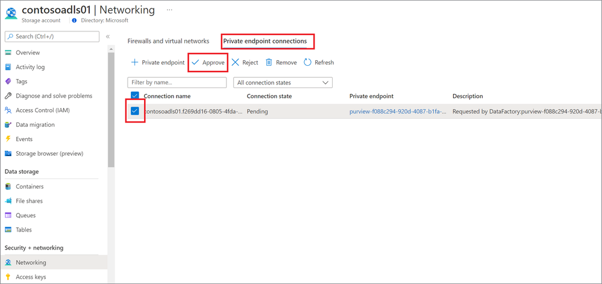Click the Networking icon in sidebar
Image resolution: width=602 pixels, height=284 pixels.
[8, 262]
